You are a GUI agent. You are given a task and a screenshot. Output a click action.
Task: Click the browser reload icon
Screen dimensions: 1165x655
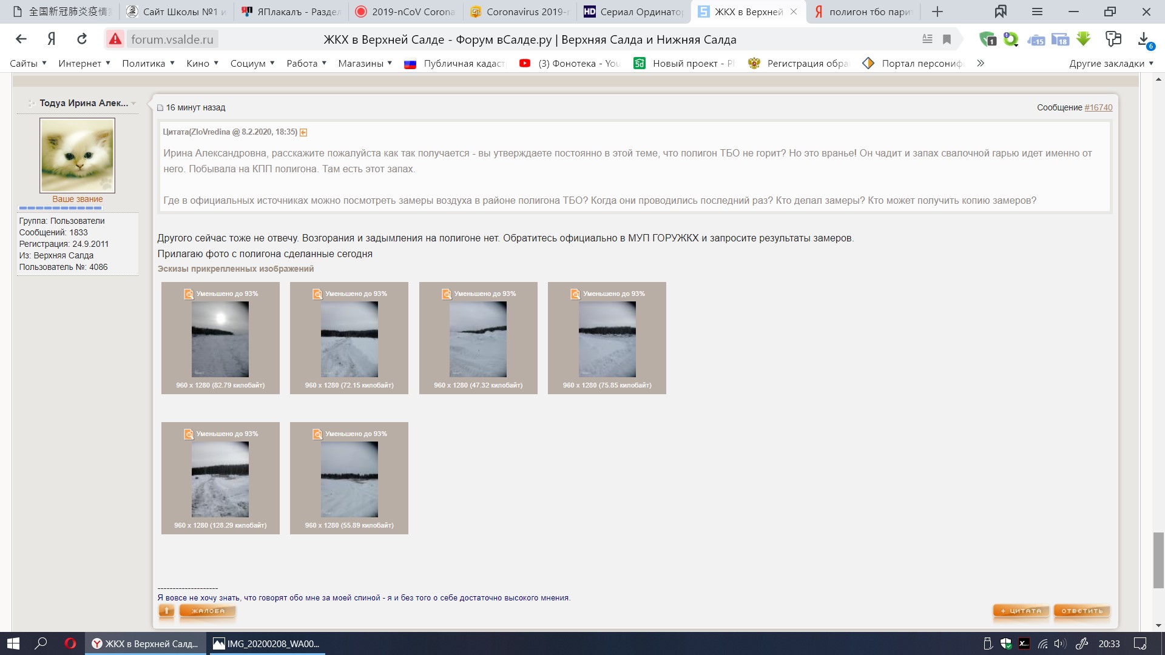pyautogui.click(x=82, y=39)
